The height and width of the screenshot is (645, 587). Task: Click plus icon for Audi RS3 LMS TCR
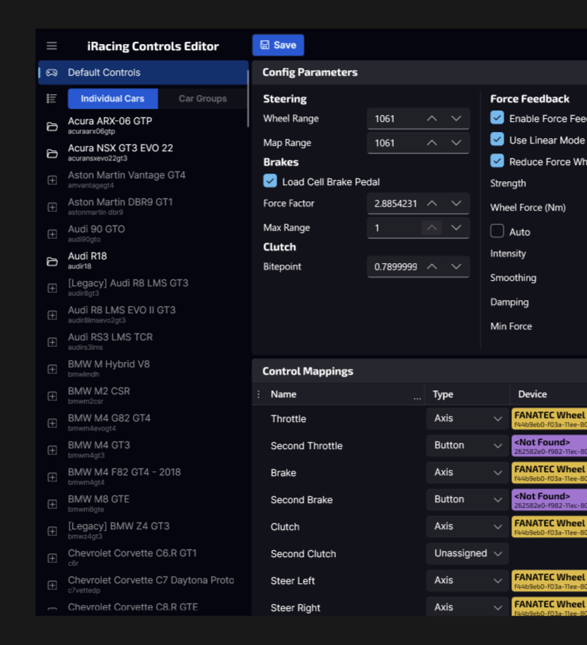coord(52,343)
